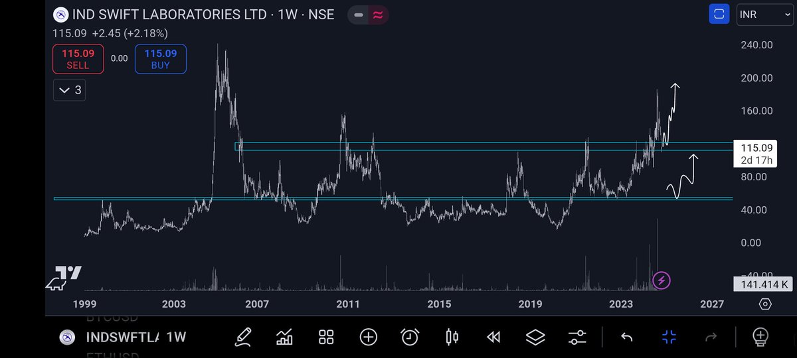Open trading ideas lightbulb icon
The width and height of the screenshot is (797, 358).
(x=760, y=337)
